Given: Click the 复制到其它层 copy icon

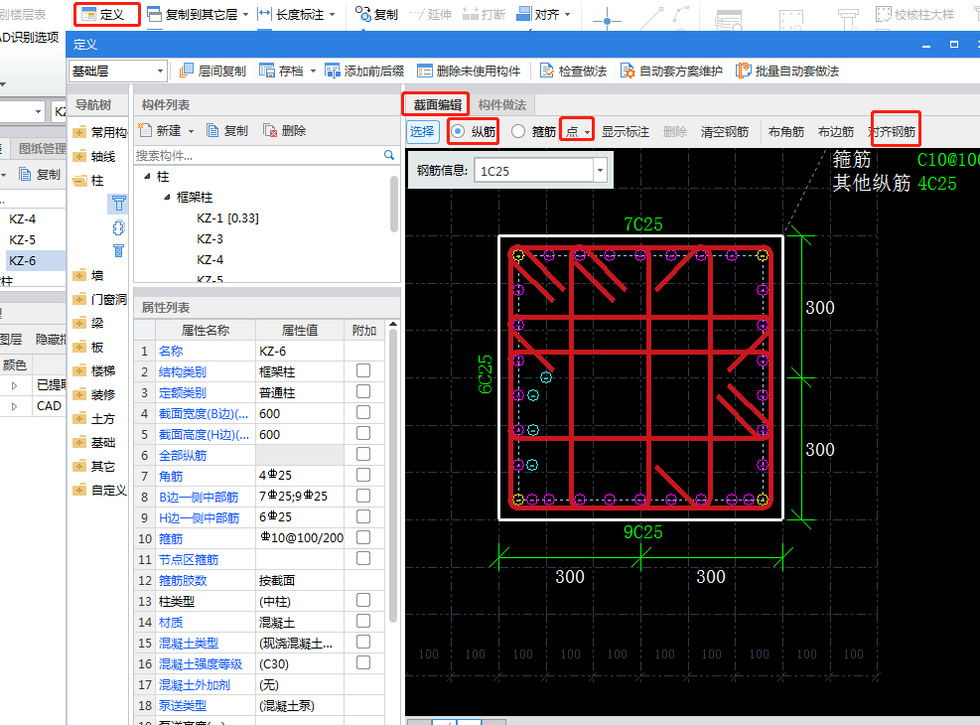Looking at the screenshot, I should tap(154, 14).
